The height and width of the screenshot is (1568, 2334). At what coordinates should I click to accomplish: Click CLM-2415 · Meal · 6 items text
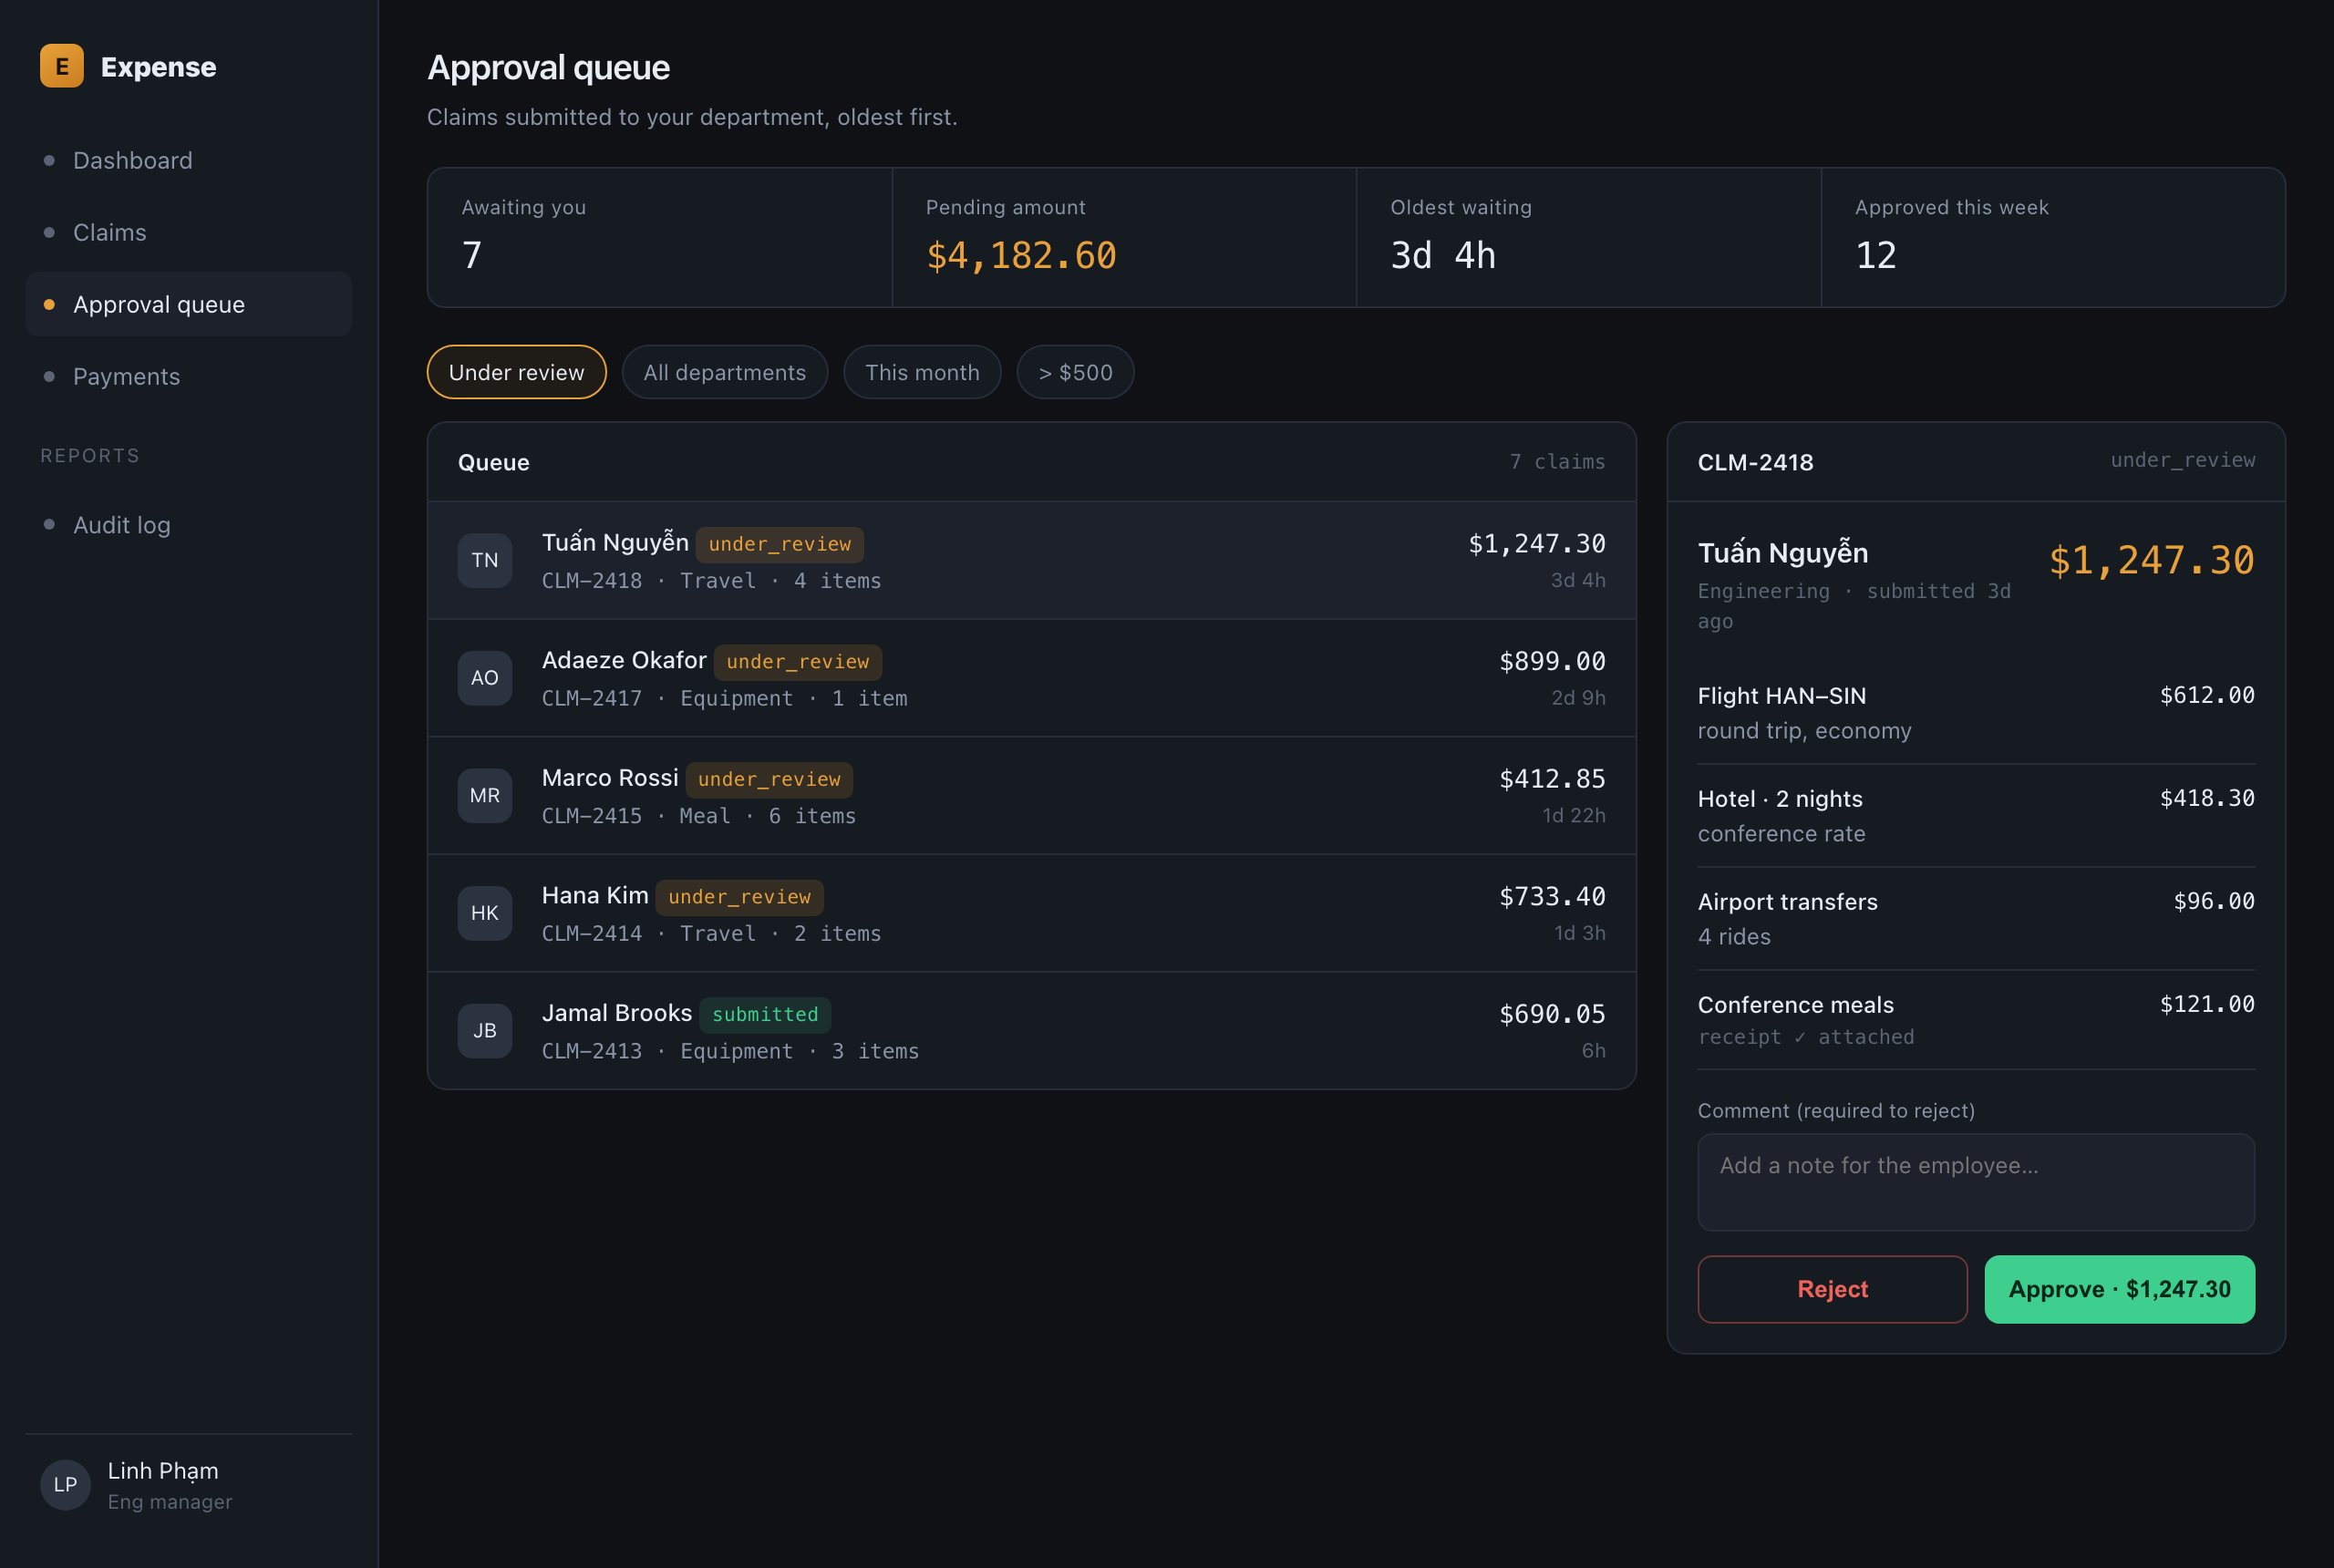pyautogui.click(x=699, y=816)
